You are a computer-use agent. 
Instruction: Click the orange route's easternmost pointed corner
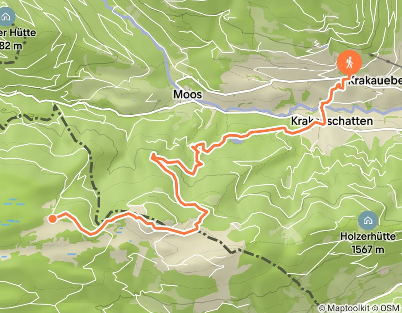pos(207,211)
